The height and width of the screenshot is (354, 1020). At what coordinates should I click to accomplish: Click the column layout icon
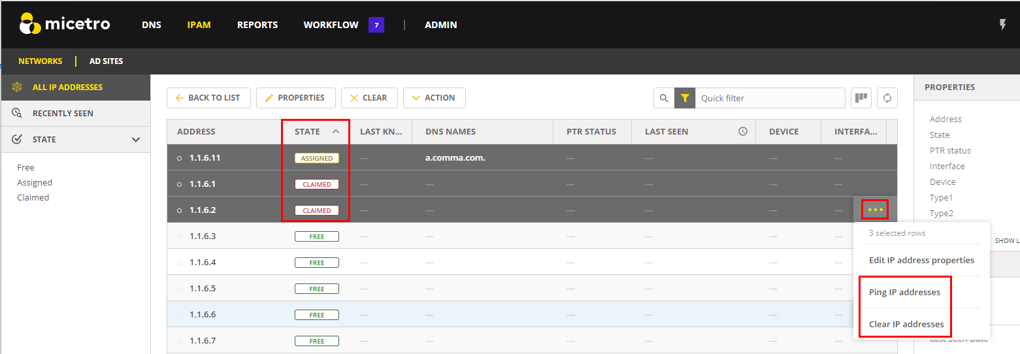pos(861,98)
